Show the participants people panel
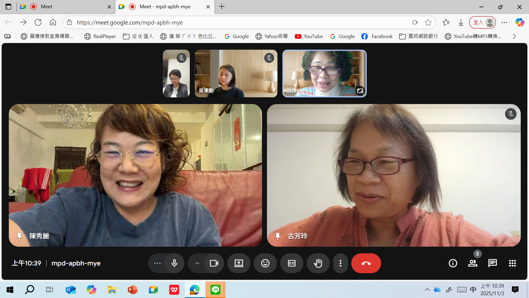 pos(473,263)
